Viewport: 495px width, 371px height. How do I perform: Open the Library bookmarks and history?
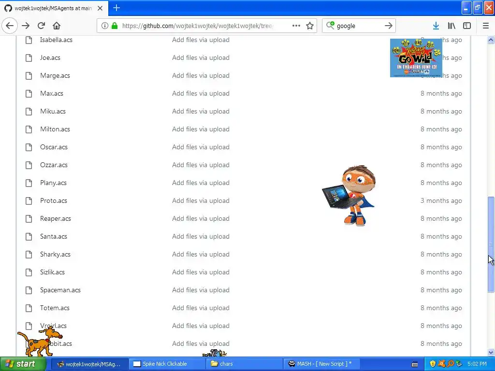[x=451, y=26]
